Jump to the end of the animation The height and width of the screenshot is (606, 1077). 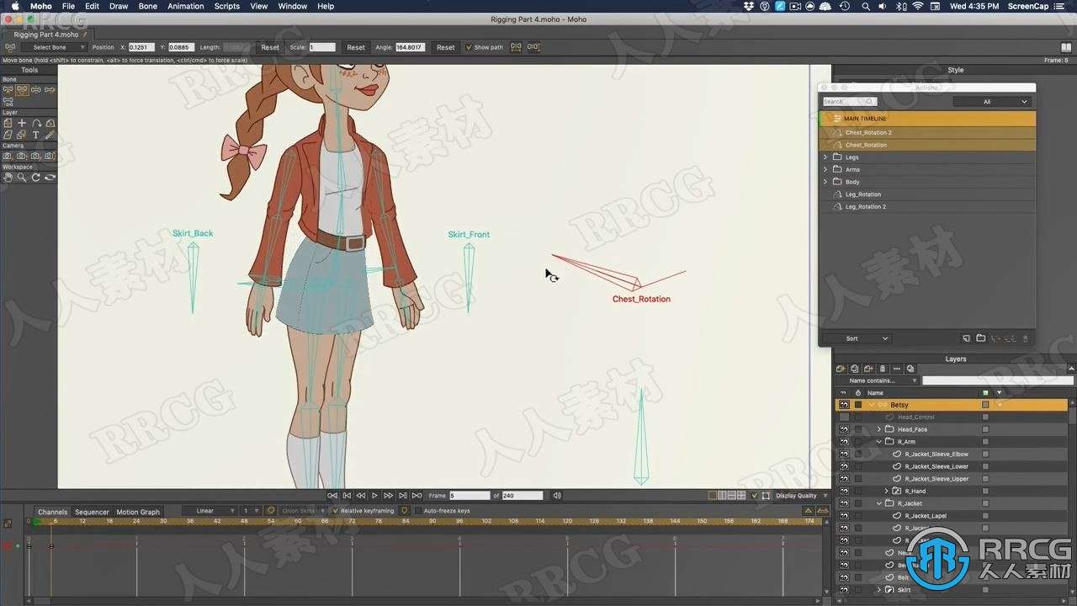click(417, 496)
